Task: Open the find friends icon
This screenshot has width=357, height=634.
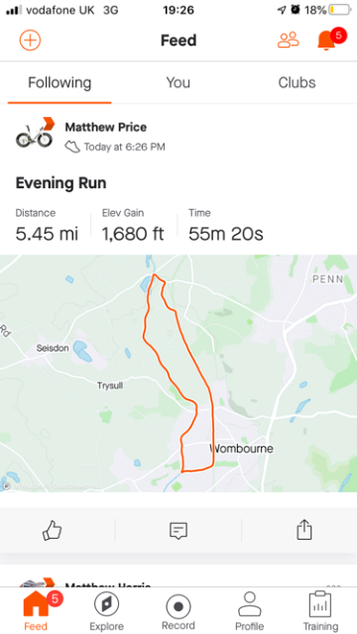Action: click(x=288, y=40)
